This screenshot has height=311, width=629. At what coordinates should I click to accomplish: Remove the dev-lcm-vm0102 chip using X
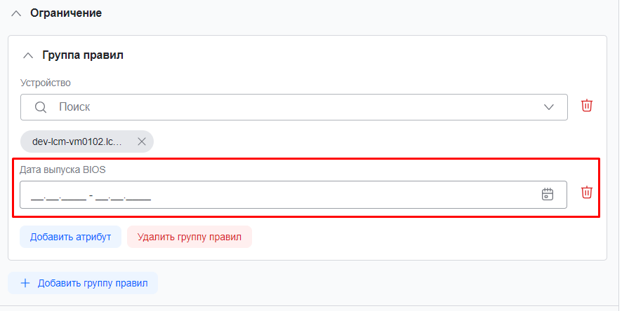(141, 141)
